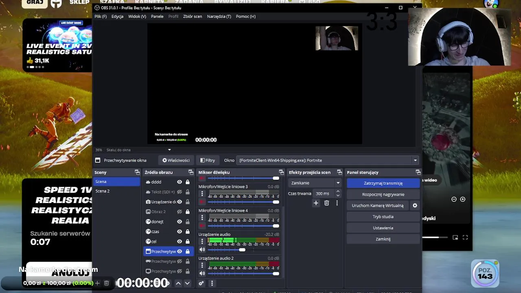Viewport: 521px width, 293px height.
Task: Open Urządzenie audio 2 three-dot menu
Action: click(202, 265)
